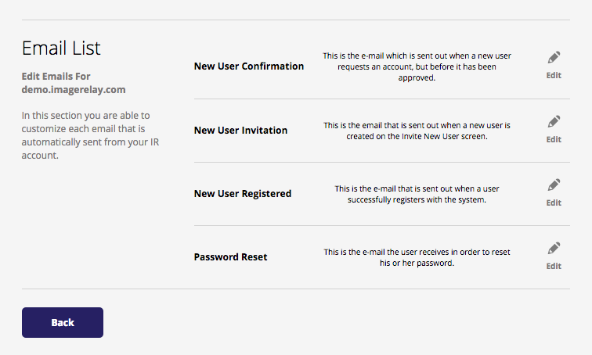Image resolution: width=592 pixels, height=355 pixels.
Task: Click the New User Invitation title
Action: [x=240, y=131]
